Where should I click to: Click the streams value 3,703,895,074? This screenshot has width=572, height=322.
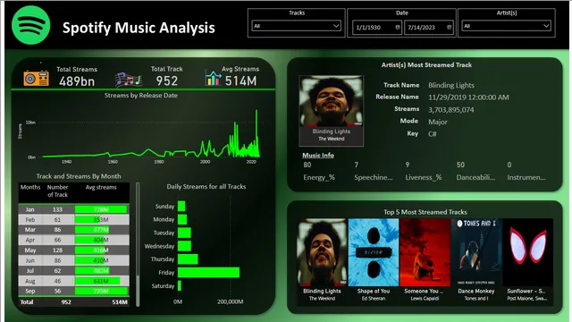pos(451,109)
